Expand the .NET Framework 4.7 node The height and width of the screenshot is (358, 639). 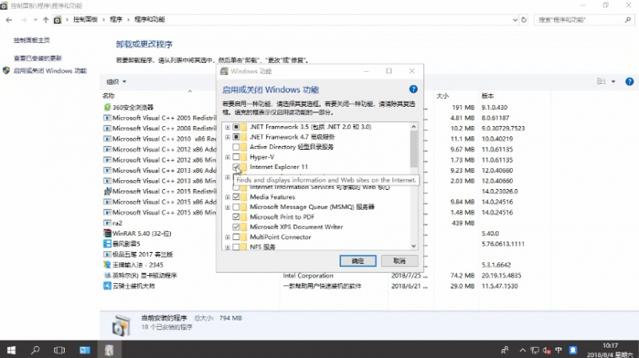[228, 137]
